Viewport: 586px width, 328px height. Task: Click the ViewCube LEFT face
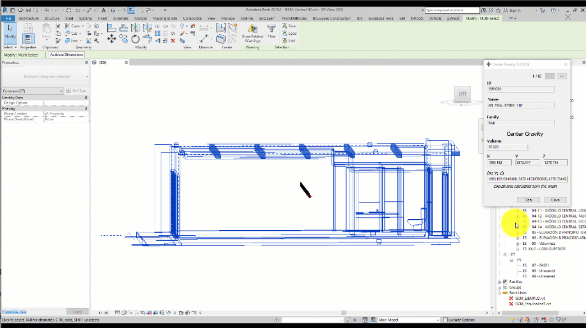pyautogui.click(x=463, y=94)
